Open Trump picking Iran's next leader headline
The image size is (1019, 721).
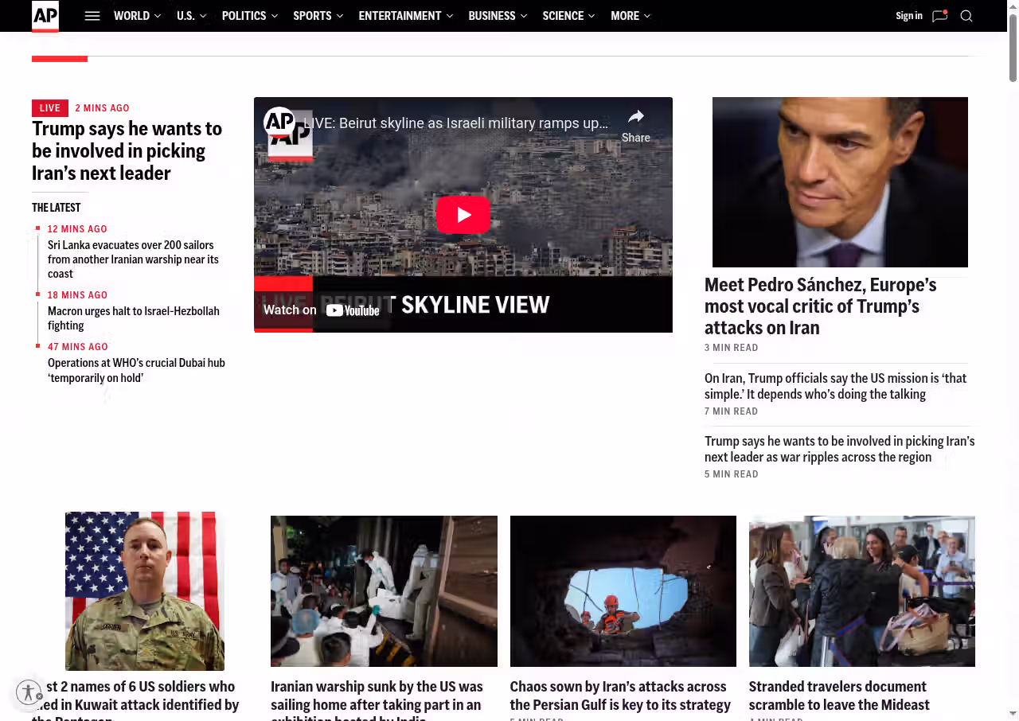pyautogui.click(x=127, y=150)
